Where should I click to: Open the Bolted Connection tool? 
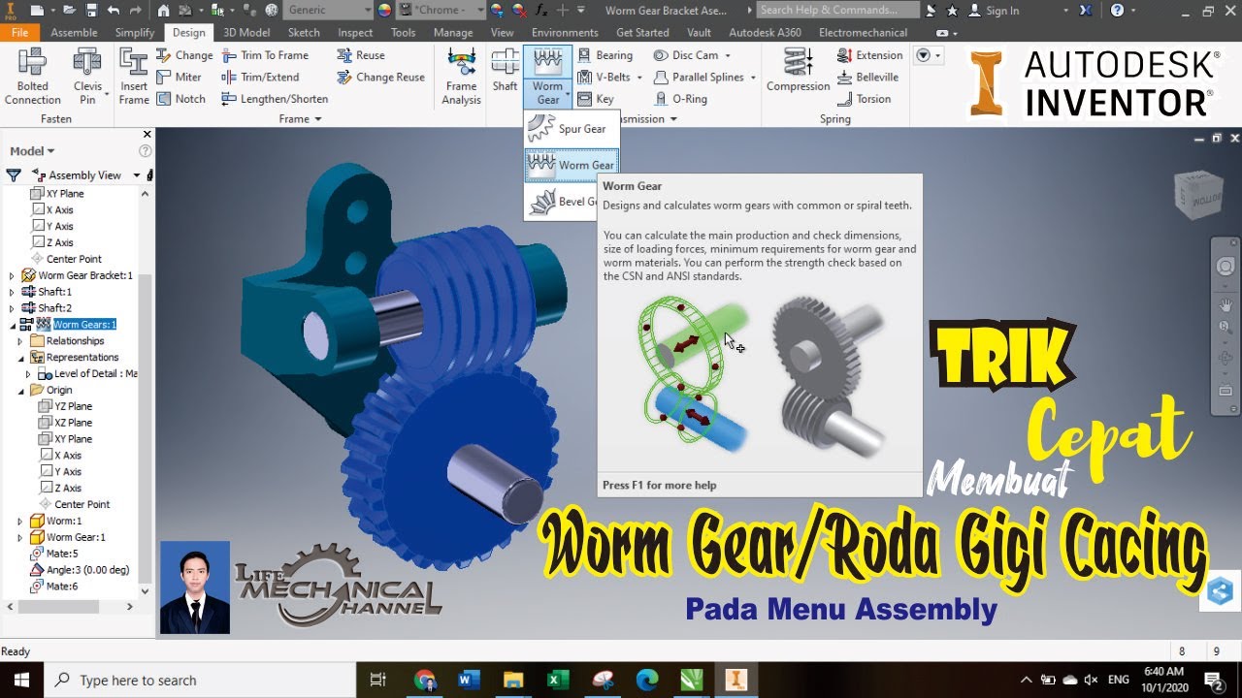coord(32,77)
